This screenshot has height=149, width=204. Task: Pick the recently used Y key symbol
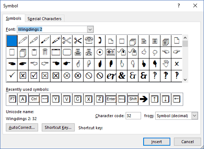tap(56, 99)
